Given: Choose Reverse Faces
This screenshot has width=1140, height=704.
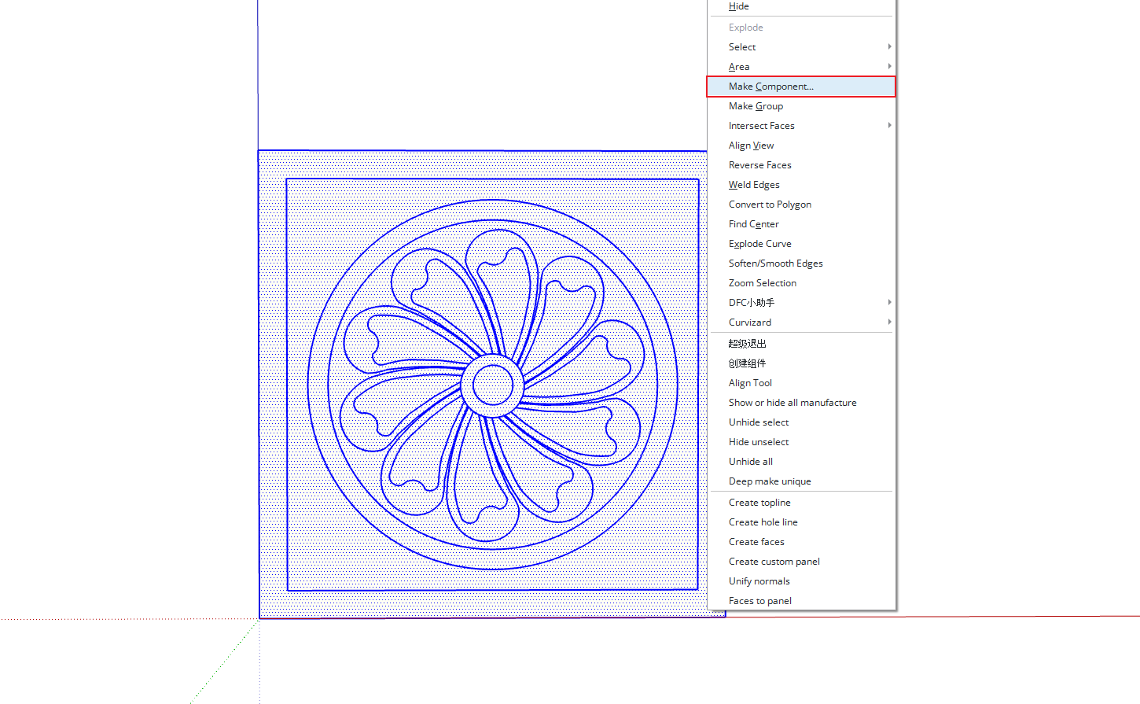Looking at the screenshot, I should click(759, 165).
